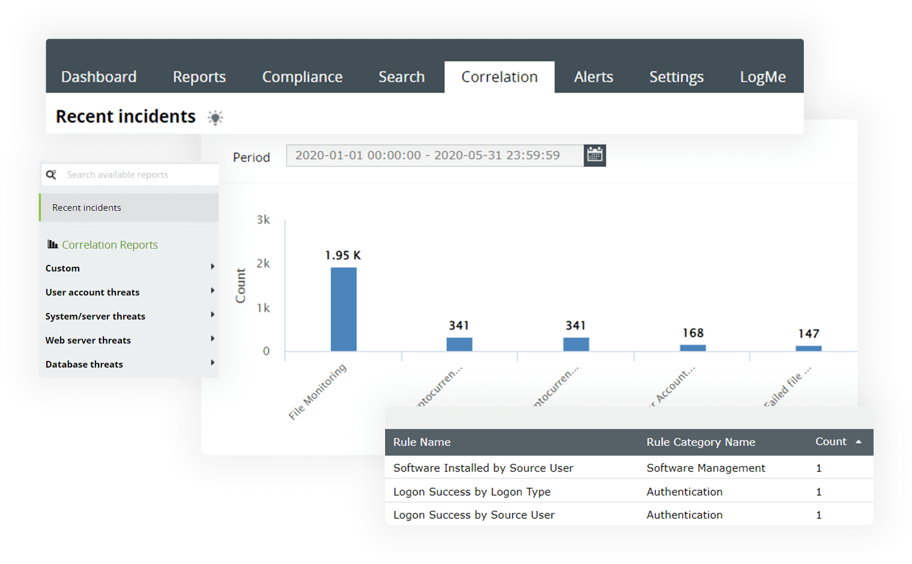This screenshot has height=564, width=912.
Task: Select the Database threats label
Action: pos(84,365)
